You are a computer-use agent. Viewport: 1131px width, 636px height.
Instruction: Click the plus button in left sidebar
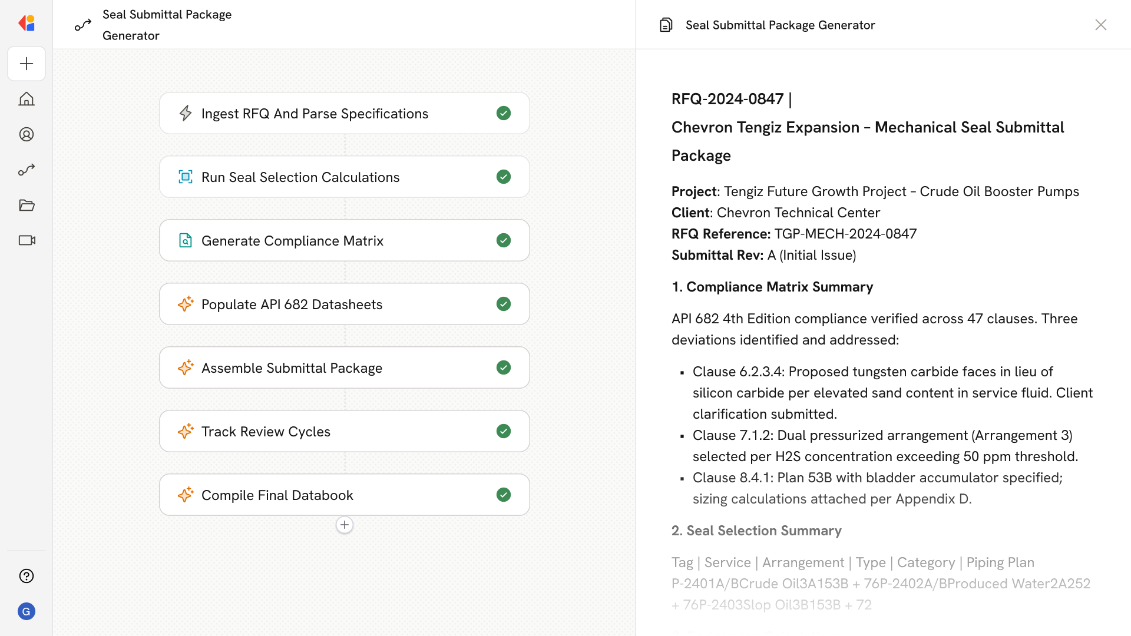pos(27,64)
